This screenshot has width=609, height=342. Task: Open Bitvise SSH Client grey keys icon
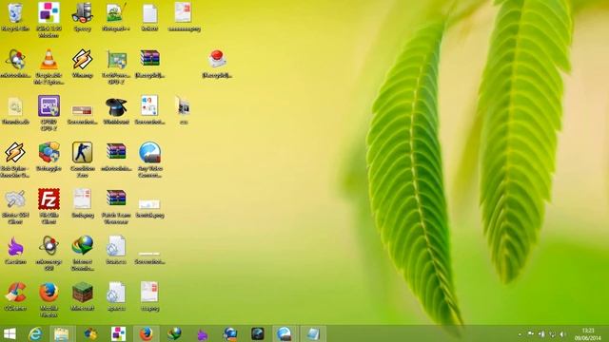(x=15, y=205)
